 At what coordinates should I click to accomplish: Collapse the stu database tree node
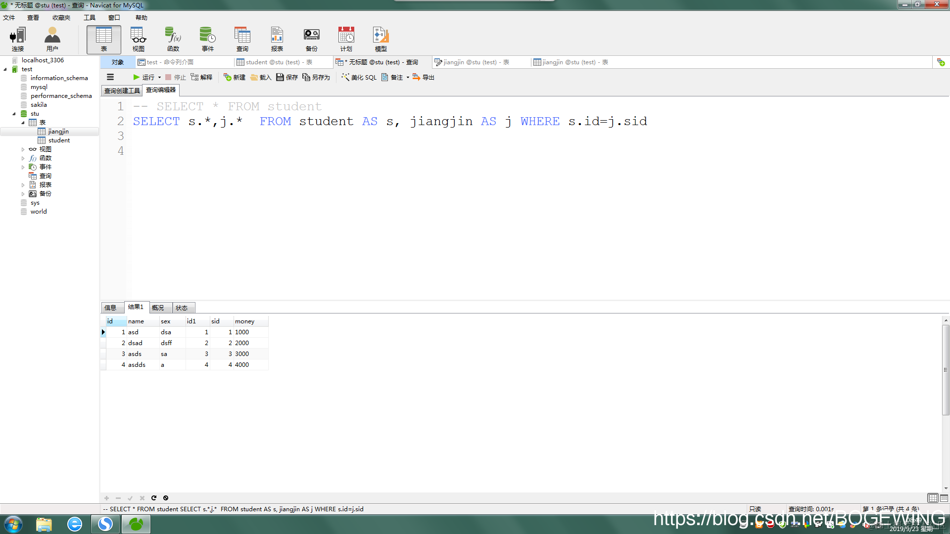pyautogui.click(x=14, y=114)
